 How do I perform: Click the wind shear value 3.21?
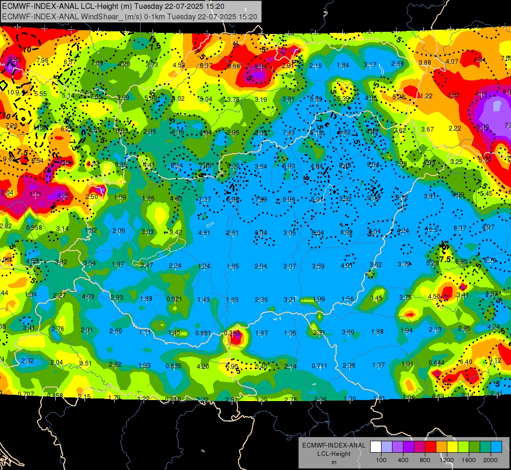click(290, 299)
